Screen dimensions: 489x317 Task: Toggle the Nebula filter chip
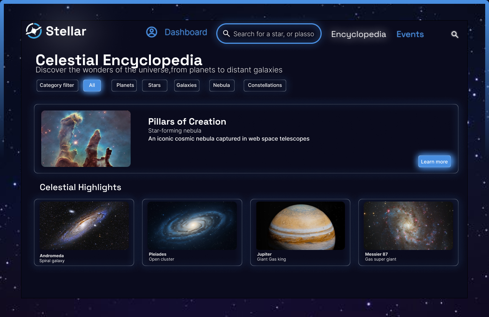pos(222,85)
